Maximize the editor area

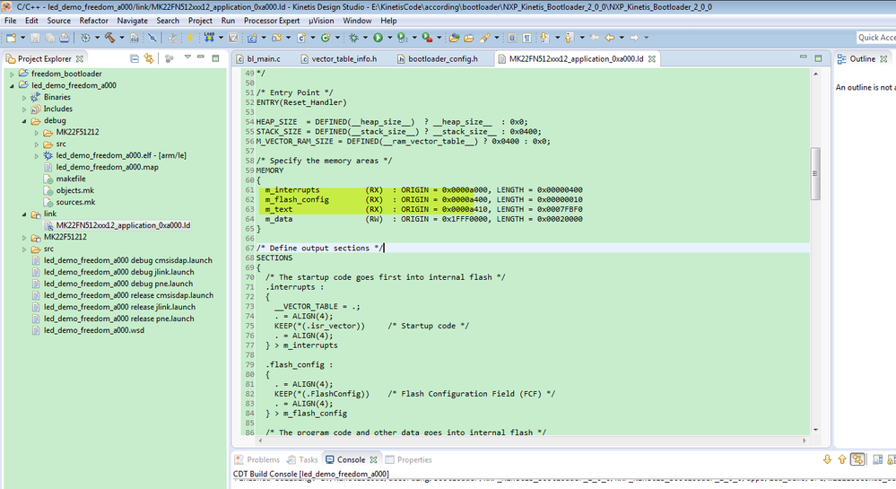click(x=818, y=57)
